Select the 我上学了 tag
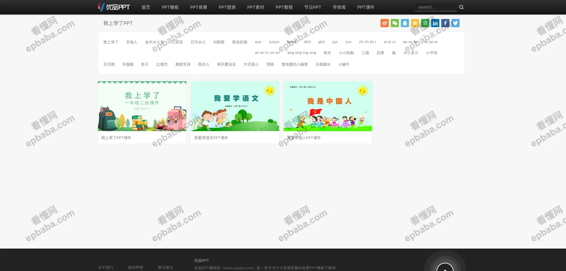This screenshot has width=566, height=271. (x=111, y=42)
